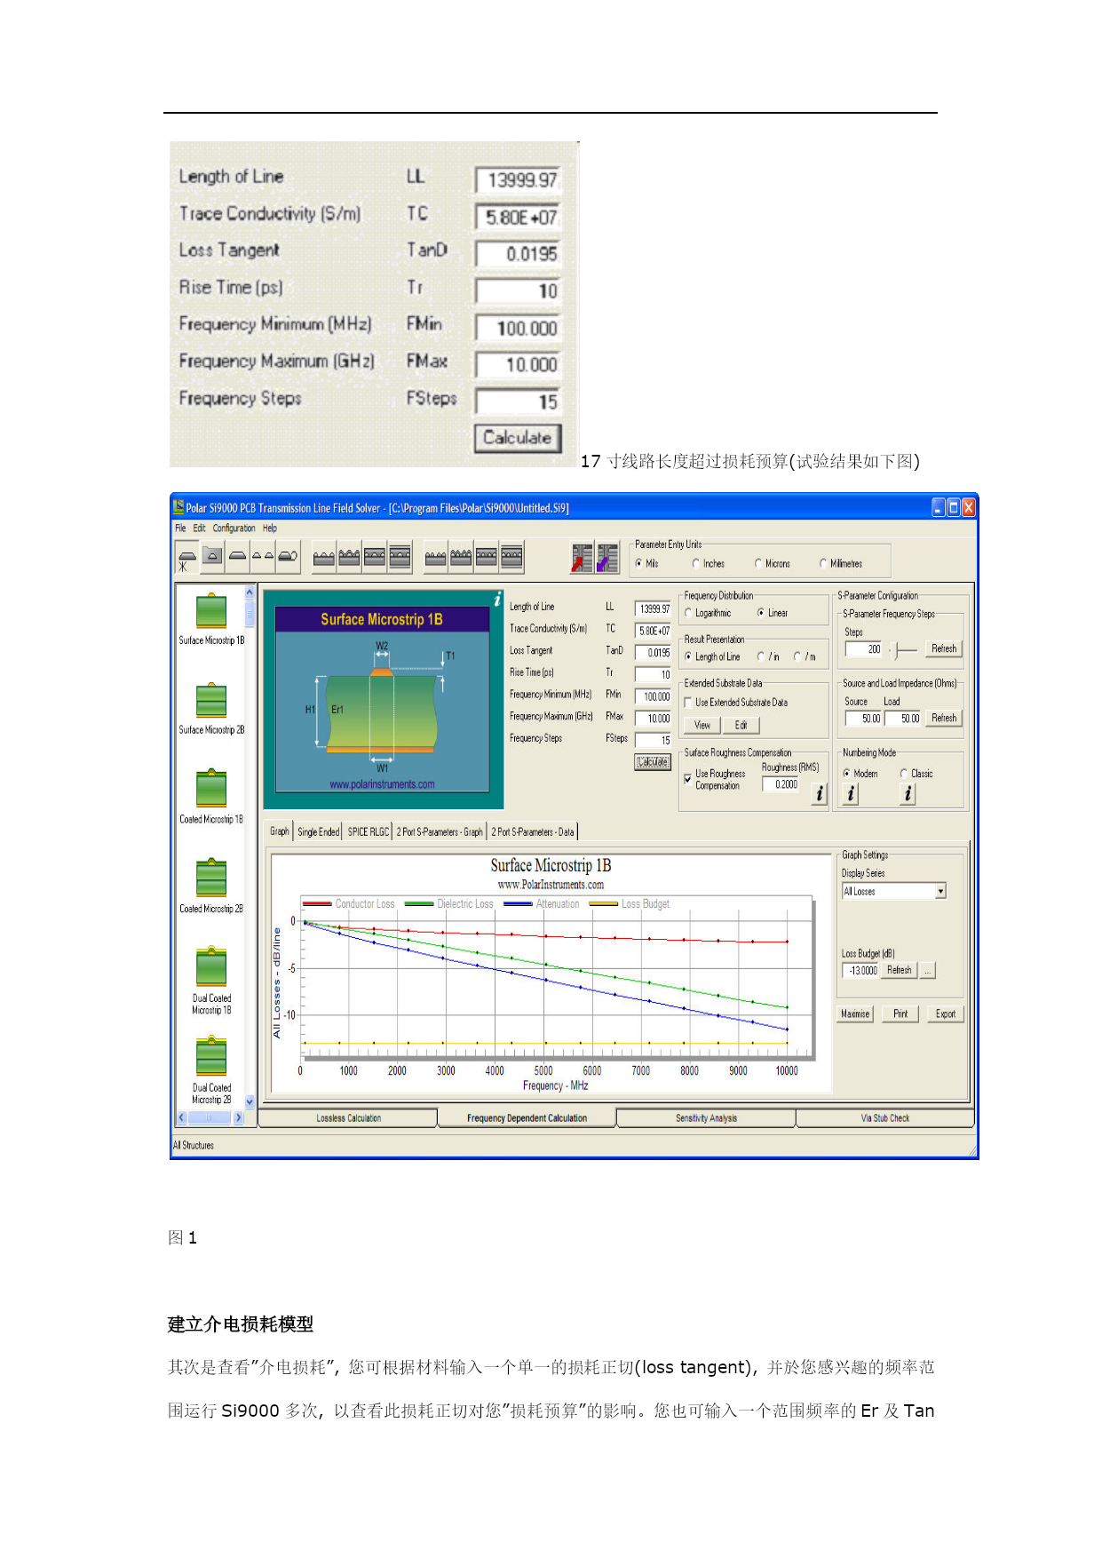The width and height of the screenshot is (1102, 1558).
Task: Click the purple arrow structure toolbar icon
Action: pyautogui.click(x=607, y=558)
